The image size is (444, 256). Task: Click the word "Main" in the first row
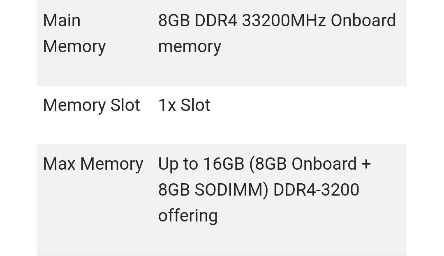tap(62, 21)
